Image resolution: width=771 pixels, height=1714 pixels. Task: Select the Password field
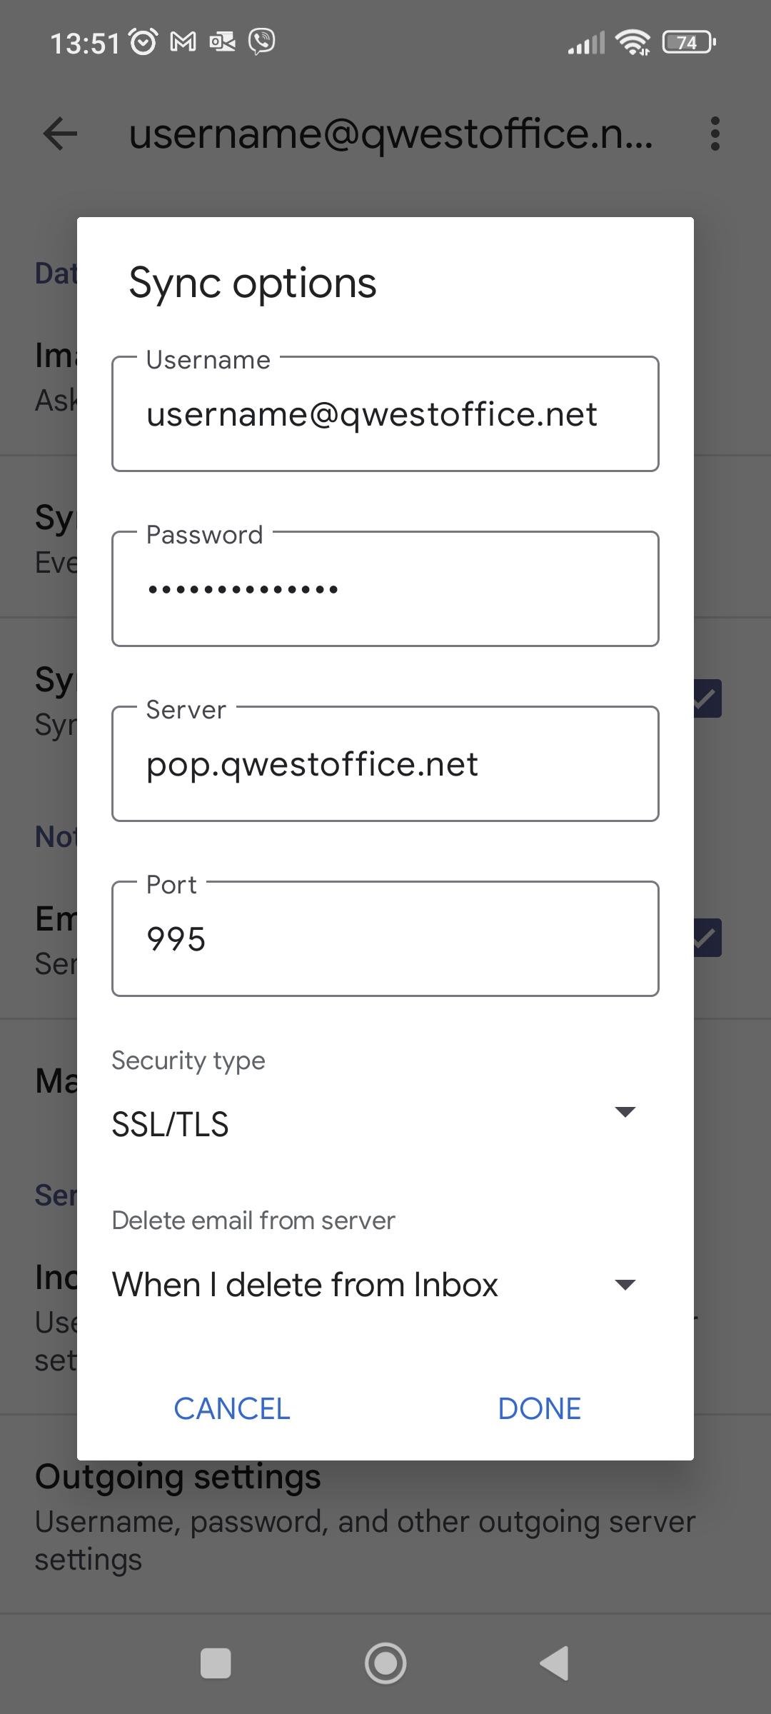click(385, 589)
